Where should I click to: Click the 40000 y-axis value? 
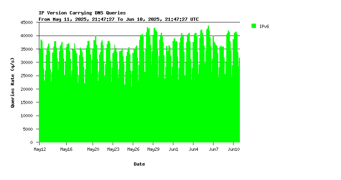tap(26, 36)
